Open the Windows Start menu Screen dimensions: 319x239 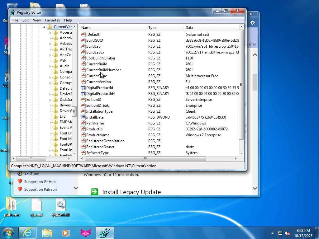[8, 233]
